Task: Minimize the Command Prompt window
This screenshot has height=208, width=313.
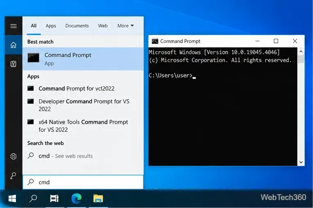Action: coord(257,41)
